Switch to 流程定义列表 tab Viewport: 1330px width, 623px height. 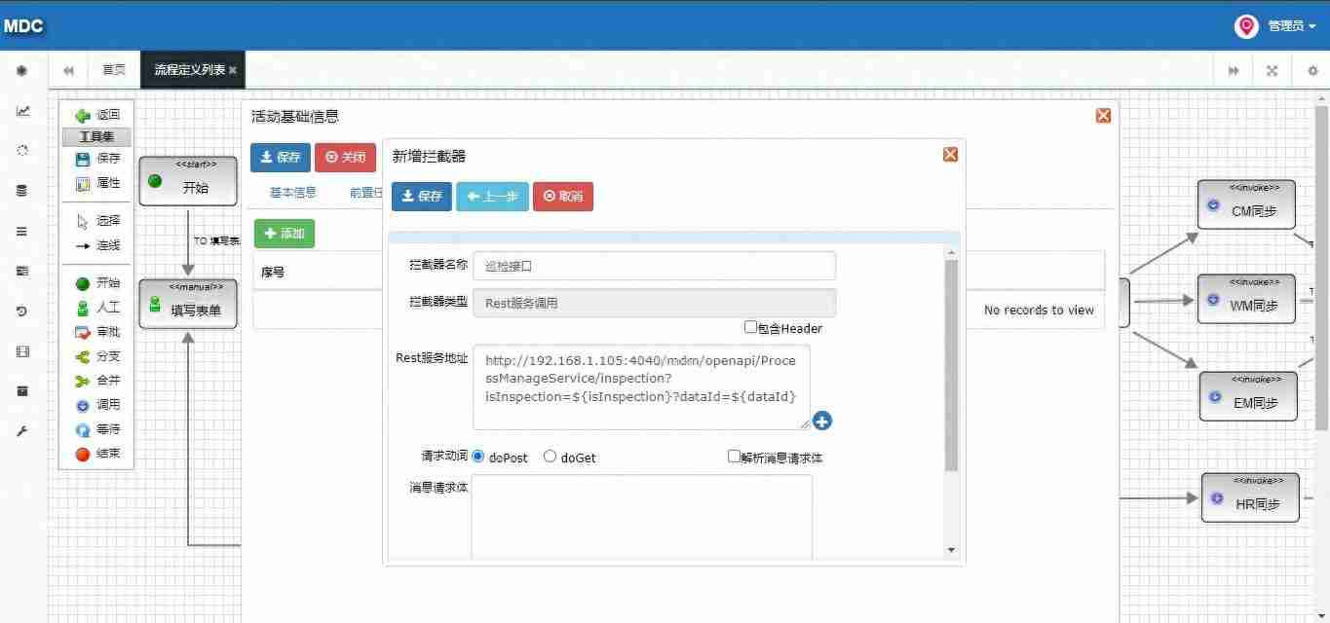(189, 70)
